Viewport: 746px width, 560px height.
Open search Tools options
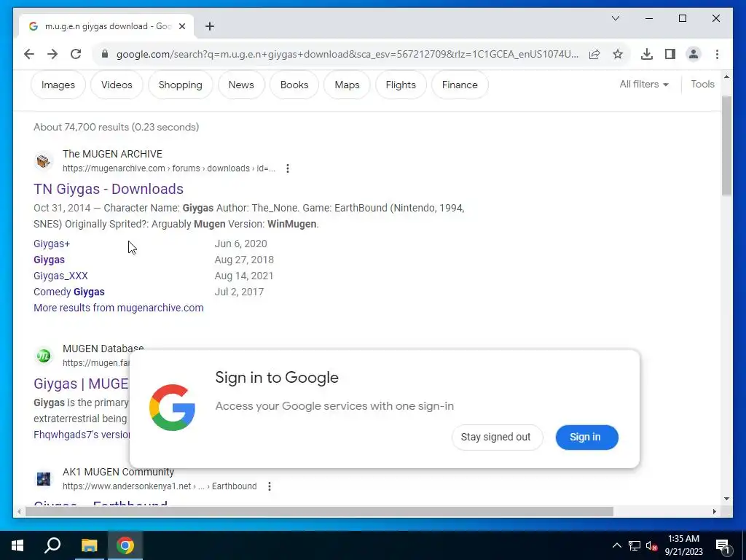(702, 85)
